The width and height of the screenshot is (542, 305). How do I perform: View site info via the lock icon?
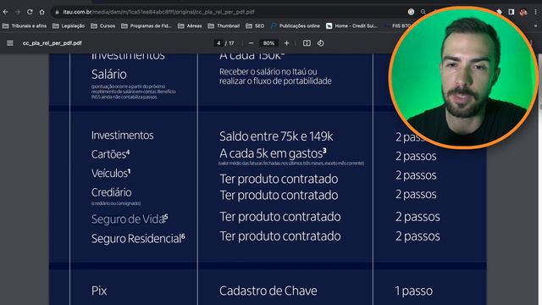(57, 12)
